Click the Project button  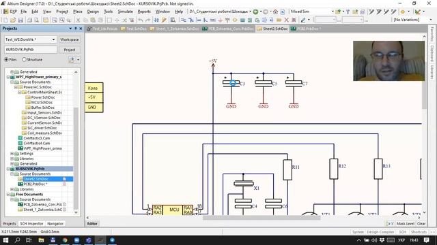pyautogui.click(x=70, y=50)
